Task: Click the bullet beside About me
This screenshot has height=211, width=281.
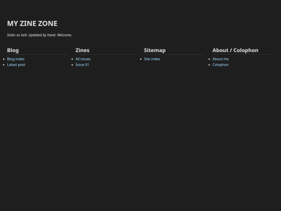Action: [x=209, y=59]
